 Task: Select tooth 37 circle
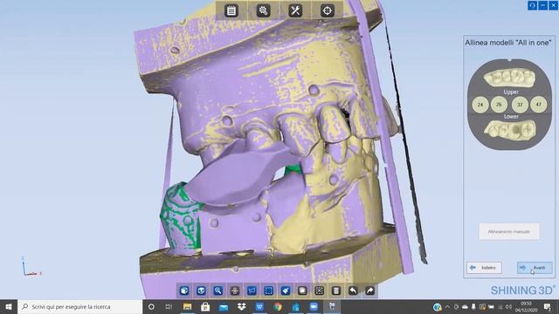point(520,105)
